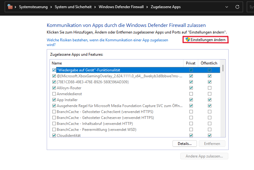Image resolution: width=254 pixels, height=170 pixels.
Task: Refresh the Zugelassene Apps page
Action: point(237,7)
